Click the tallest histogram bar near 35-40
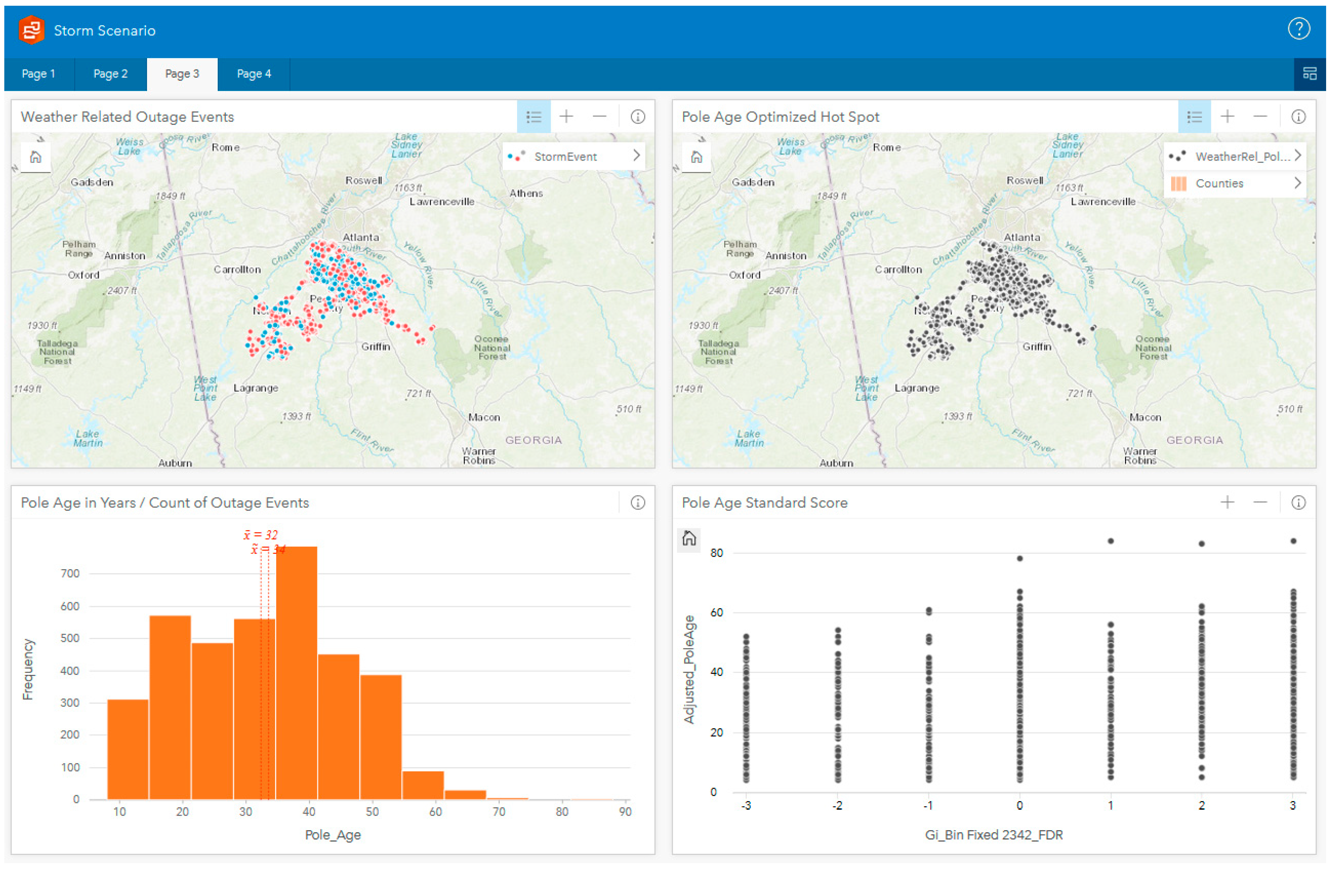This screenshot has height=871, width=1334. (x=297, y=672)
